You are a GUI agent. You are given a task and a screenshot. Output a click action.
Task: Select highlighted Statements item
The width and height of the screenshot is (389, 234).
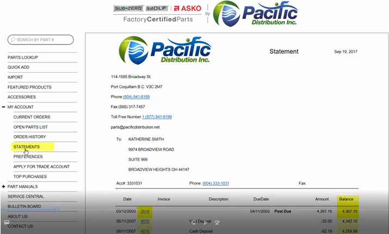[33, 147]
